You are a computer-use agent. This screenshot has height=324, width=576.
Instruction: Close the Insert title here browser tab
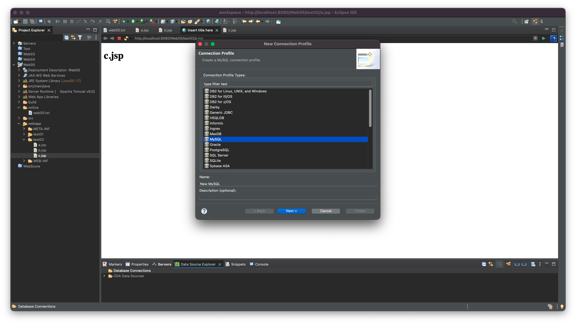point(217,30)
